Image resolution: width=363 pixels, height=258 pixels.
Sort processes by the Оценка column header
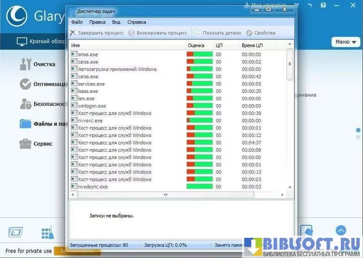point(196,45)
